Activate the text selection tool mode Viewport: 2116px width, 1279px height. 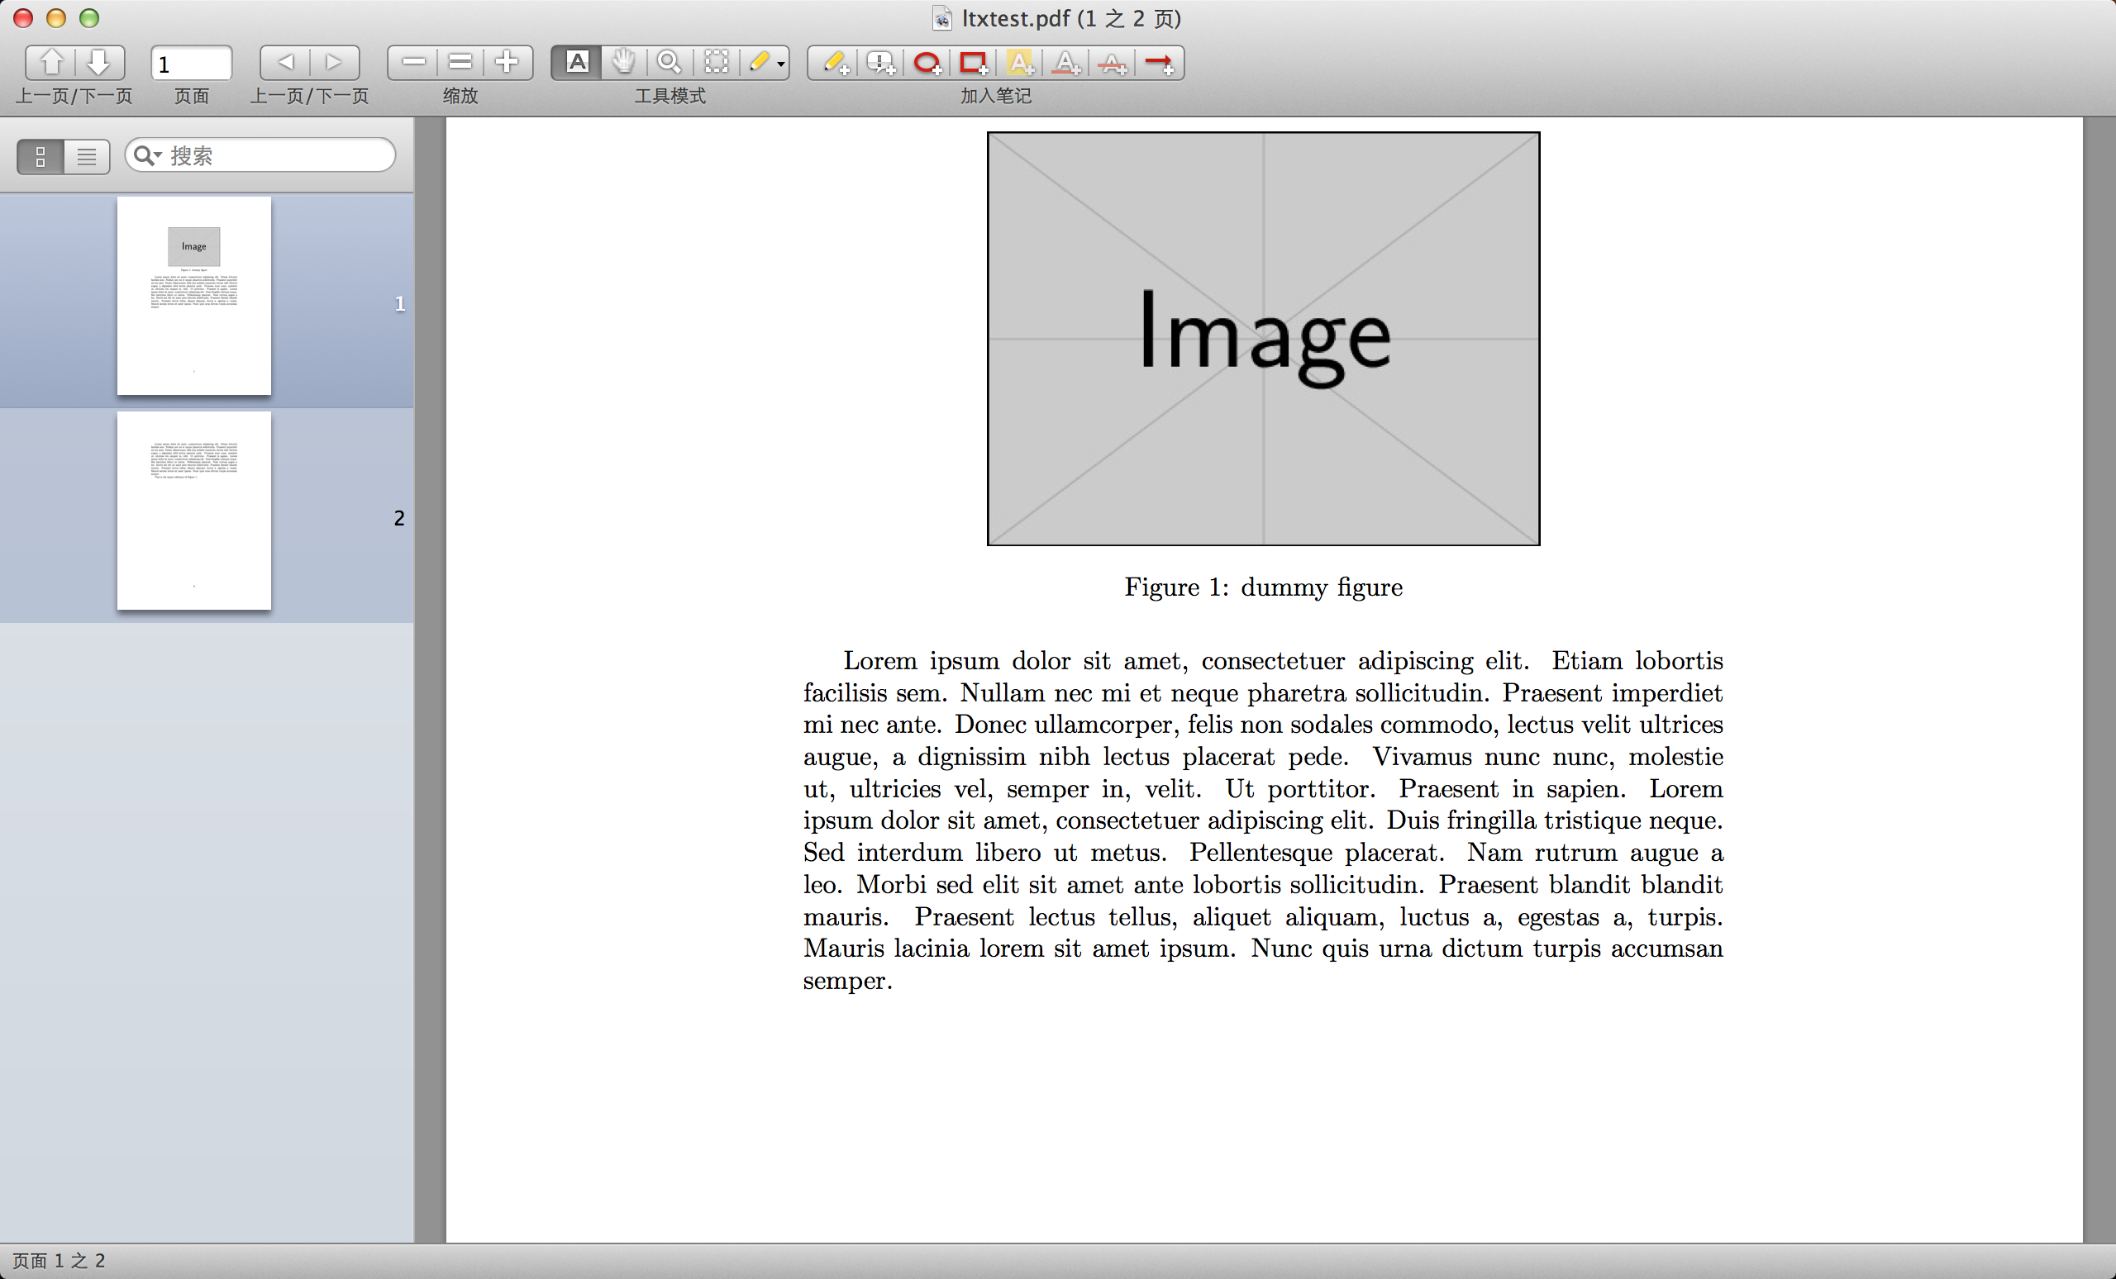coord(577,62)
